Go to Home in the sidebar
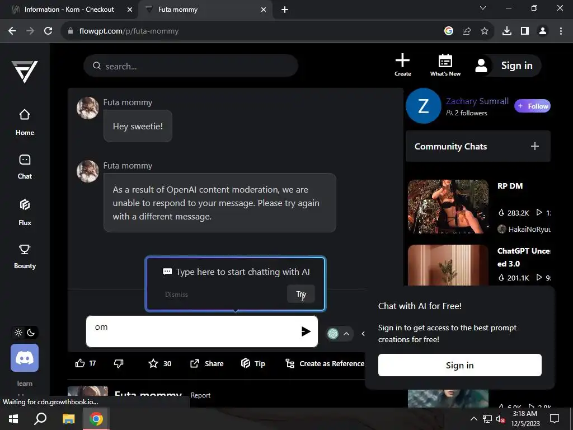573x430 pixels. [x=25, y=123]
